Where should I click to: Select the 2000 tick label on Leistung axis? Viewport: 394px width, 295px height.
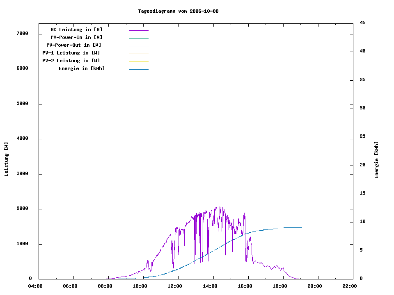(x=22, y=209)
